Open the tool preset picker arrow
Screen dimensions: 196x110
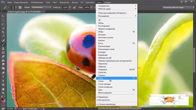pos(8,7)
